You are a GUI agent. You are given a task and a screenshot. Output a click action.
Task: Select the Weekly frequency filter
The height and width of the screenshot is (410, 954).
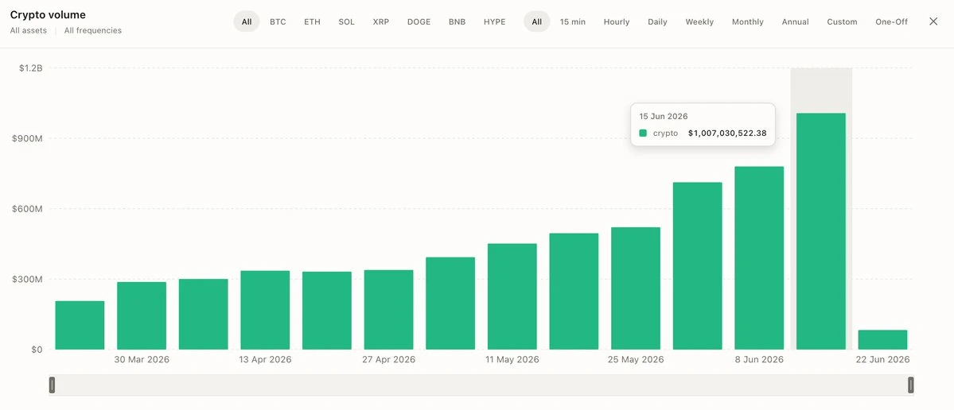(x=699, y=21)
